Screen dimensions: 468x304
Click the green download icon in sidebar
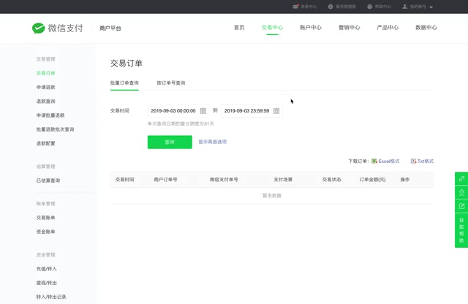click(461, 192)
